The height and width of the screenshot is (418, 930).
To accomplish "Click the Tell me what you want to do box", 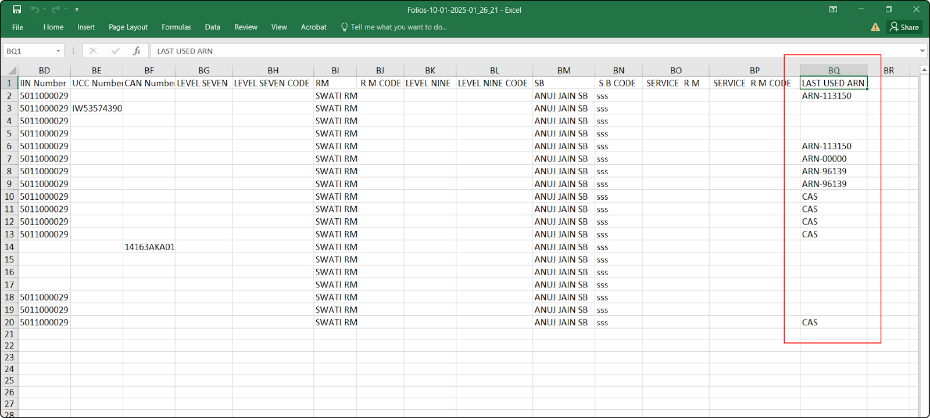I will [x=394, y=27].
